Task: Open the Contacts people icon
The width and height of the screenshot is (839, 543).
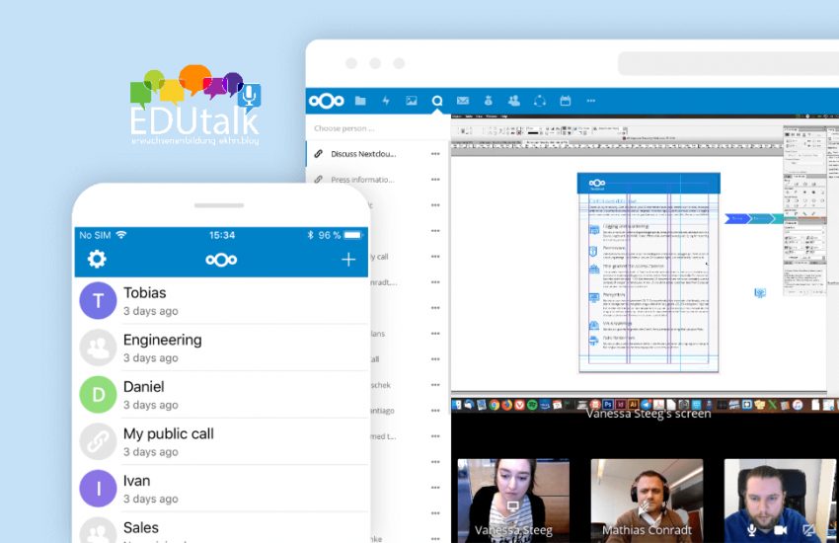Action: pyautogui.click(x=513, y=101)
